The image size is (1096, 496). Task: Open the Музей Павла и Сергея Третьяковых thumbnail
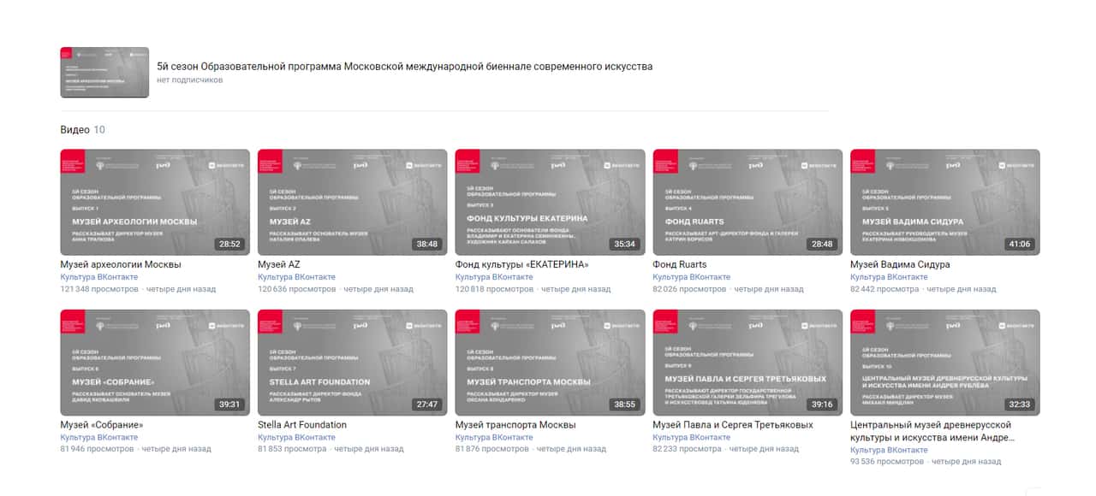tap(748, 363)
